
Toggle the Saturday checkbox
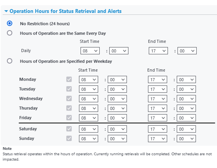point(69,129)
